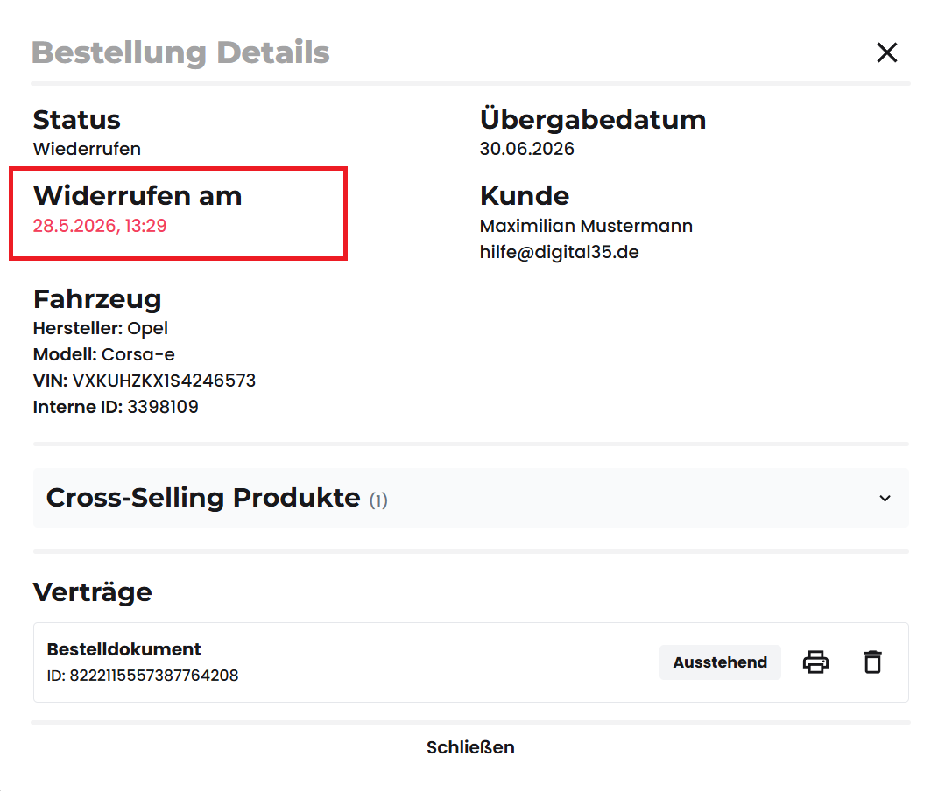The width and height of the screenshot is (938, 791).
Task: Click the Kunde heading
Action: (525, 195)
